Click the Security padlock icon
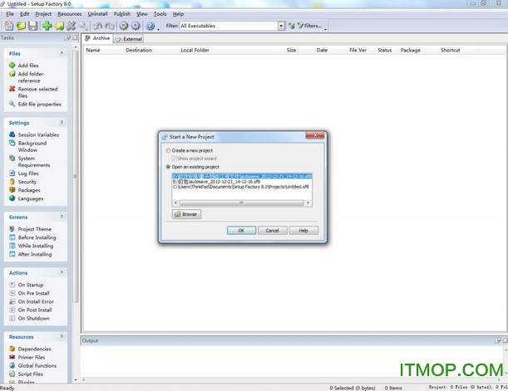The height and width of the screenshot is (391, 508). point(12,182)
